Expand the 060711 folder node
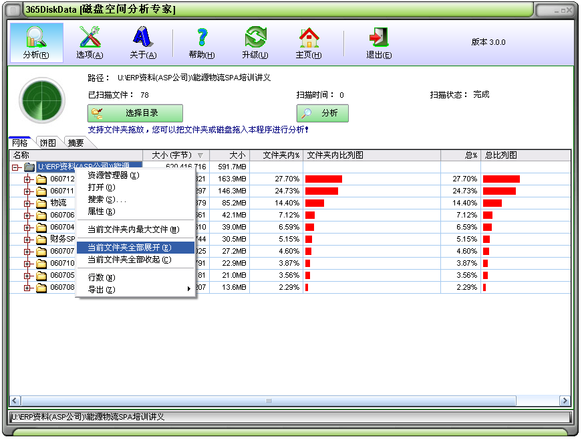This screenshot has height=439, width=584. click(x=27, y=191)
